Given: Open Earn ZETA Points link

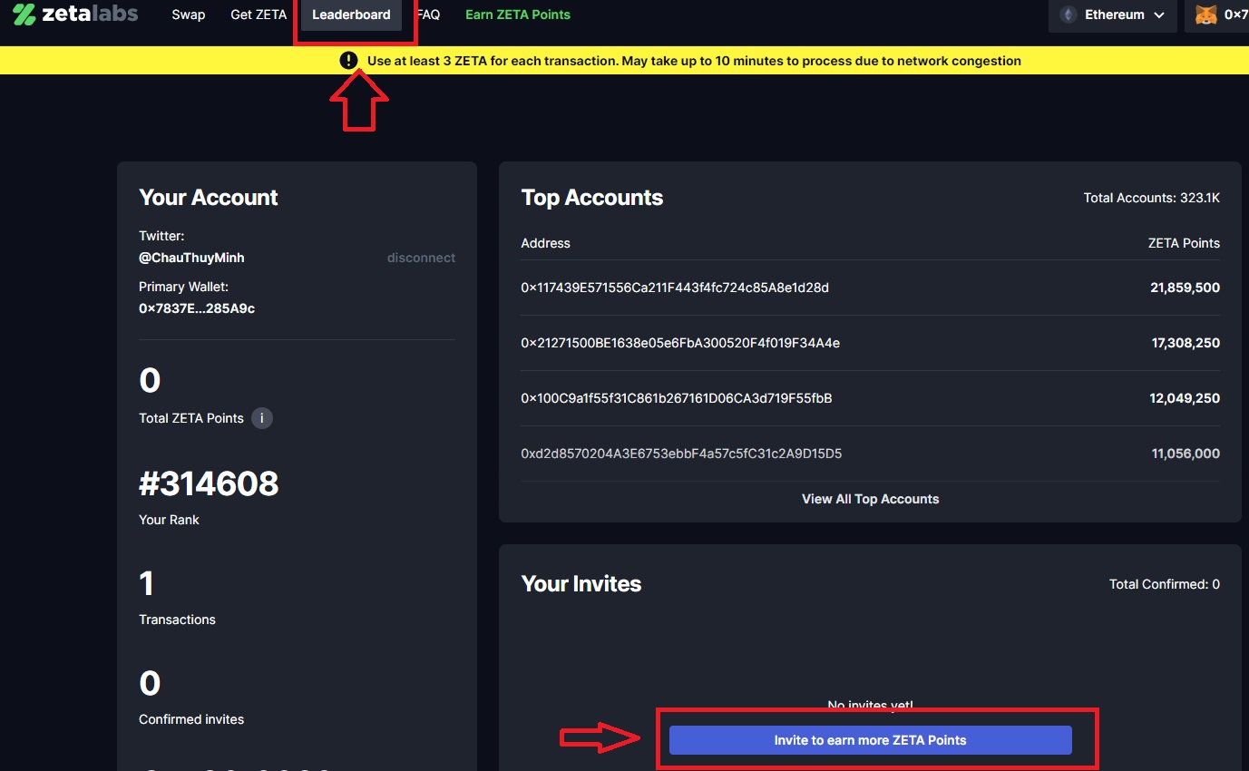Looking at the screenshot, I should 518,15.
